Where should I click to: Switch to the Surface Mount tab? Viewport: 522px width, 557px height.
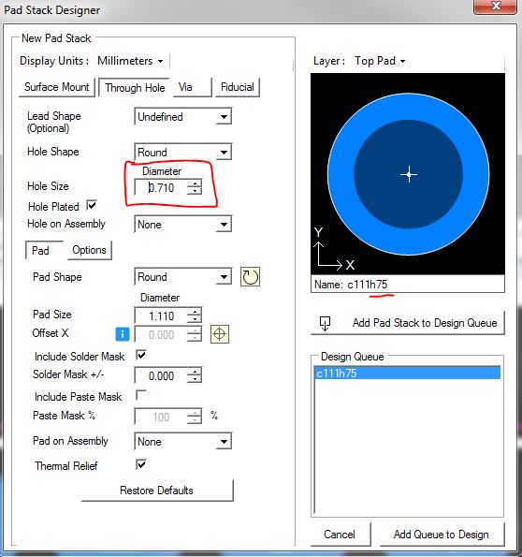[x=57, y=87]
